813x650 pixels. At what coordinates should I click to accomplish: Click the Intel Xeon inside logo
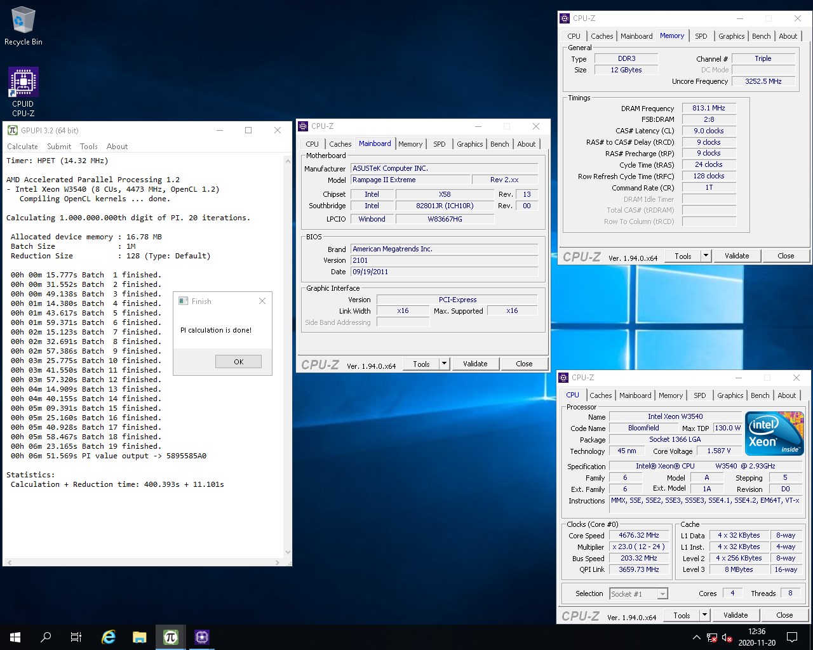tap(774, 434)
